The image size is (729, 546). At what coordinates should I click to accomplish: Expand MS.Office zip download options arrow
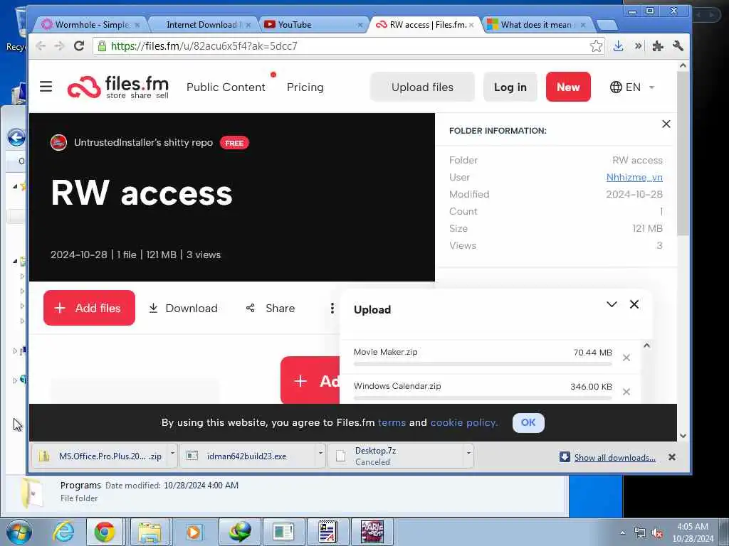(x=172, y=453)
